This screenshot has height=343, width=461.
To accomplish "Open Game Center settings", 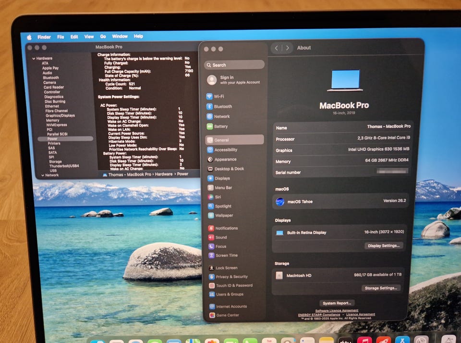I will point(224,315).
